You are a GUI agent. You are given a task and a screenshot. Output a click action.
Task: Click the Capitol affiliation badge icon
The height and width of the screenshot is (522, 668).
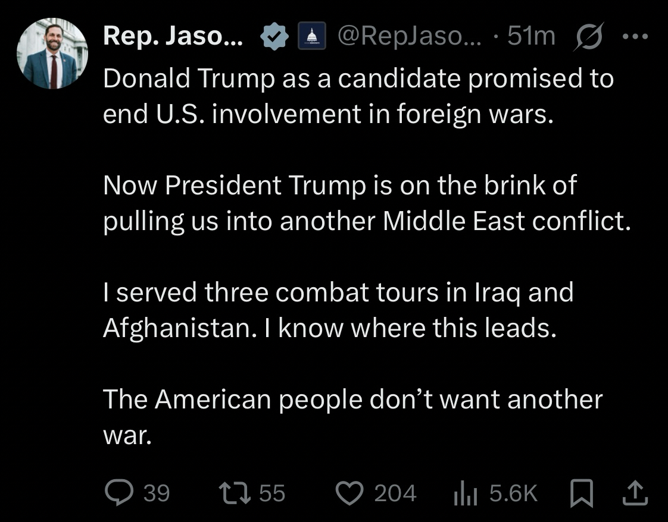pos(312,37)
